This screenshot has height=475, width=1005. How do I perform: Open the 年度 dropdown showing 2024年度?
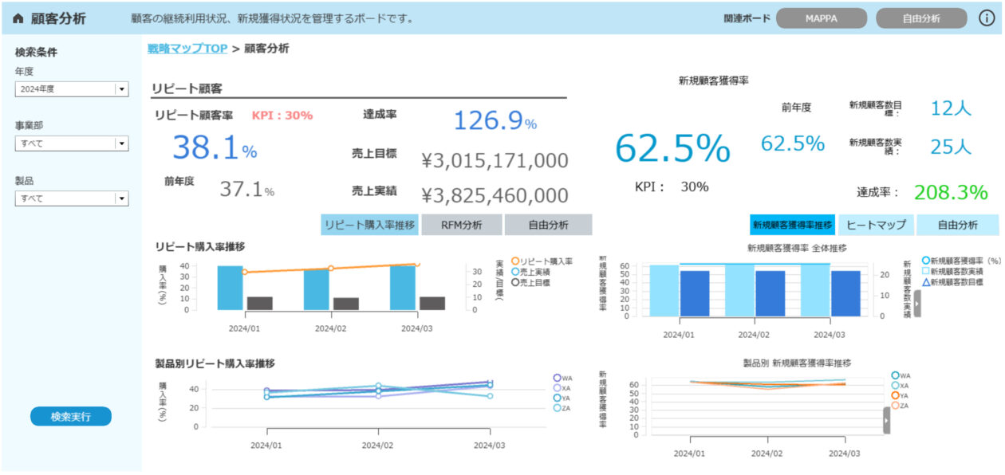click(72, 89)
